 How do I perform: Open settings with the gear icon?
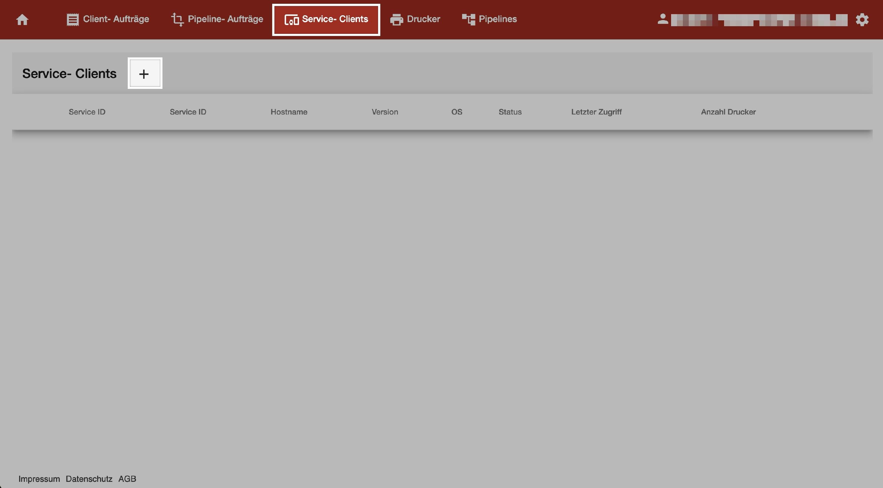click(x=862, y=19)
